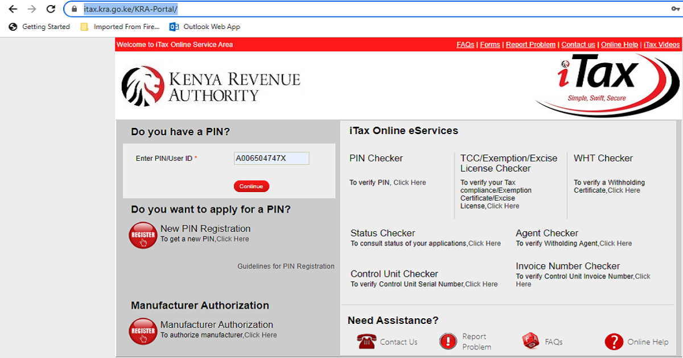Click the WHT Checker heading
Screen dimensions: 683x358
(x=603, y=159)
